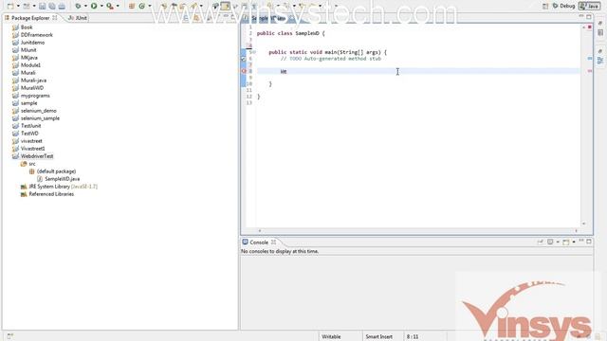The height and width of the screenshot is (341, 607).
Task: Click the Open Perspective icon
Action: pos(545,6)
